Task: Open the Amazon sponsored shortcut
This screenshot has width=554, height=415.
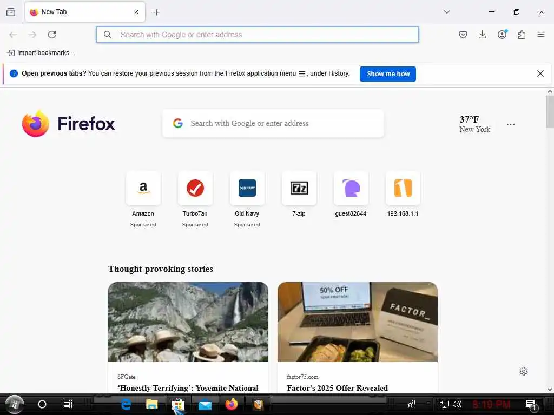Action: [x=143, y=188]
